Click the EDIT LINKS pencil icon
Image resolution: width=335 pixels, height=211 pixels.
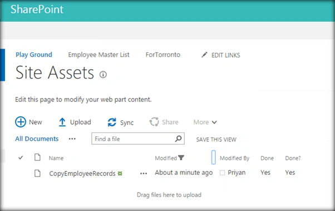pyautogui.click(x=204, y=55)
